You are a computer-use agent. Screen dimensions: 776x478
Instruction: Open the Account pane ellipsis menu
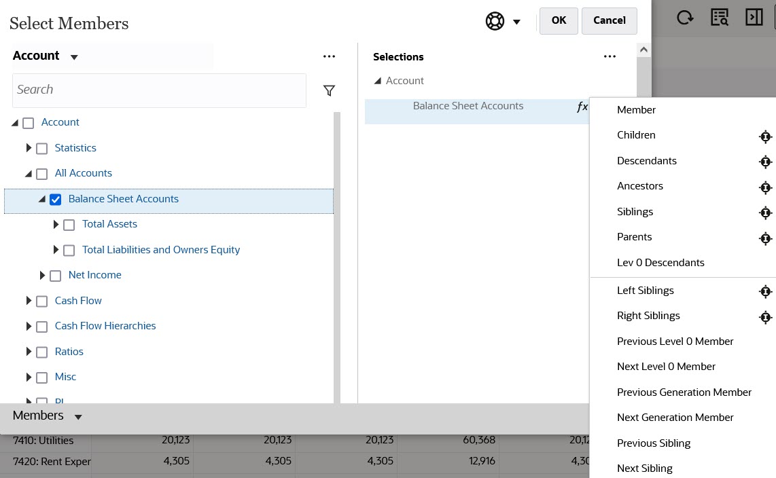[x=330, y=56]
